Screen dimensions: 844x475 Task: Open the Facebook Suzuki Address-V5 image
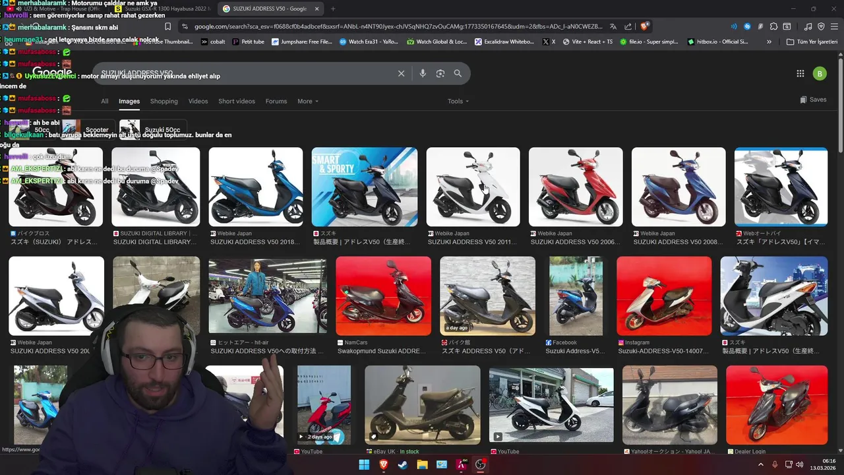coord(576,296)
